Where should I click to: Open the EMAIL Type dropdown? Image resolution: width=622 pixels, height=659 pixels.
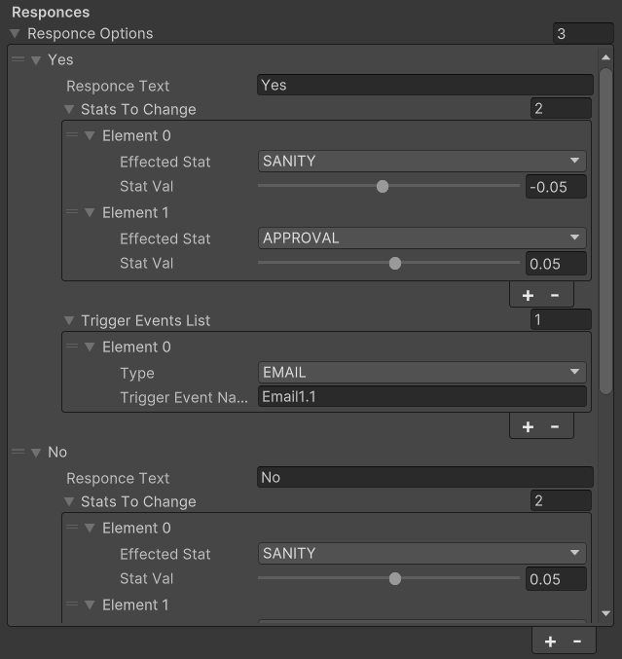pyautogui.click(x=421, y=373)
